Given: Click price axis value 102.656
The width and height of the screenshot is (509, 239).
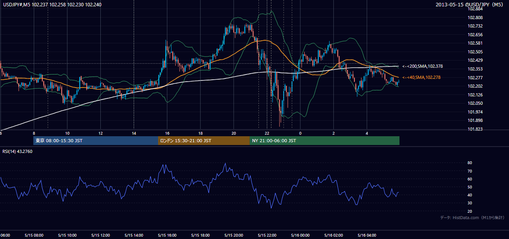Looking at the screenshot, I should click(476, 35).
